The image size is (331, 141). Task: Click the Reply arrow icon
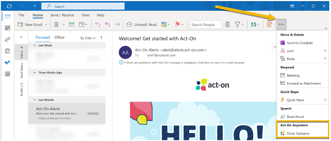coord(97,25)
